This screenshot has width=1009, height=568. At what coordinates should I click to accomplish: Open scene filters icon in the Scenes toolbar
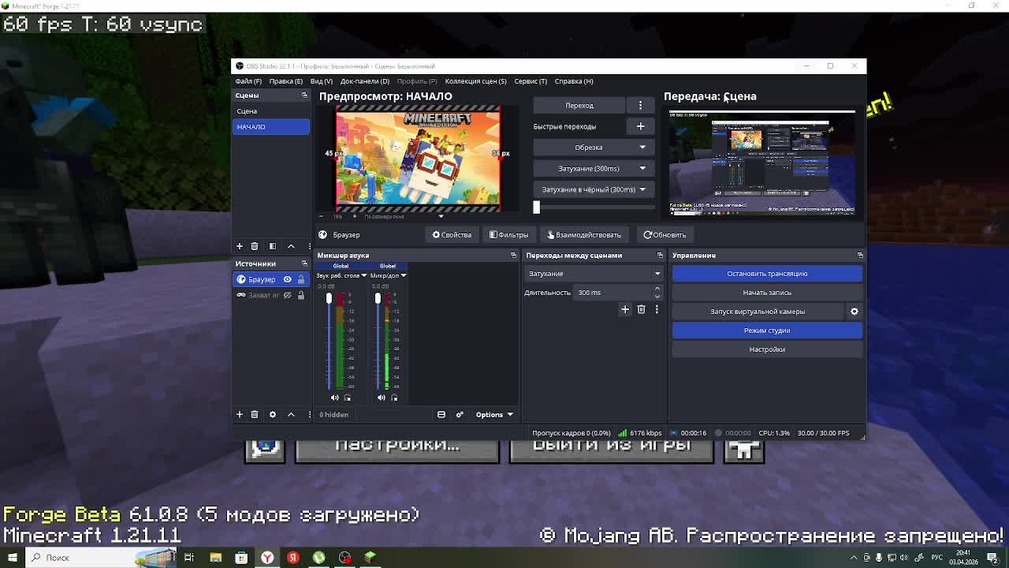click(273, 246)
